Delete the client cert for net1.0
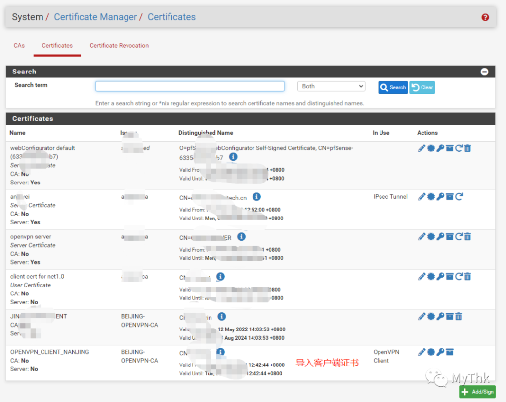The height and width of the screenshot is (402, 506). (x=467, y=277)
